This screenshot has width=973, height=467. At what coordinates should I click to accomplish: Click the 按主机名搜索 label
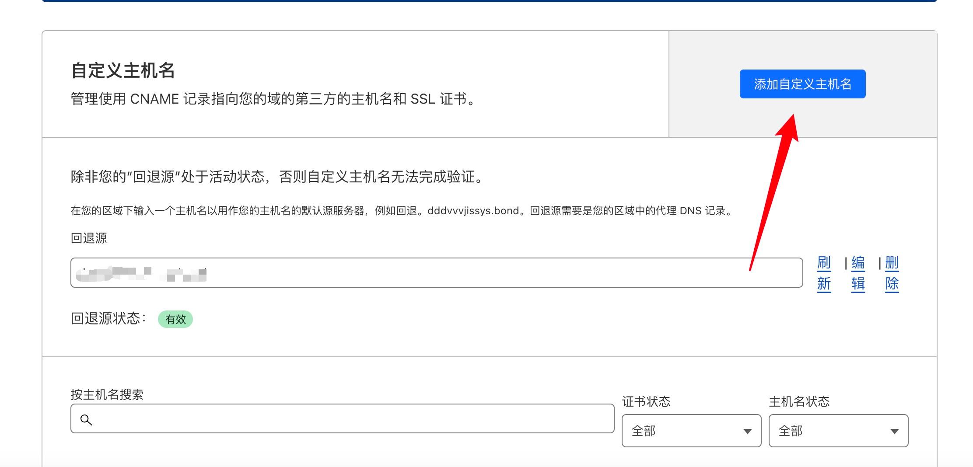pyautogui.click(x=107, y=394)
